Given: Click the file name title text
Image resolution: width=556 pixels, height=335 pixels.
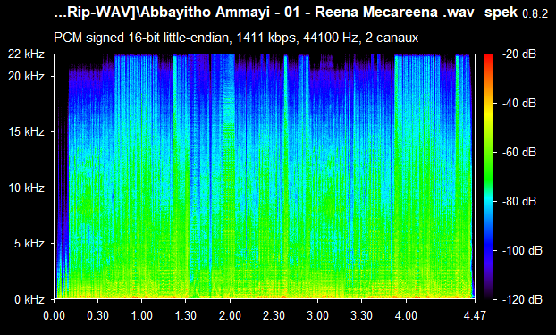Looking at the screenshot, I should point(265,13).
